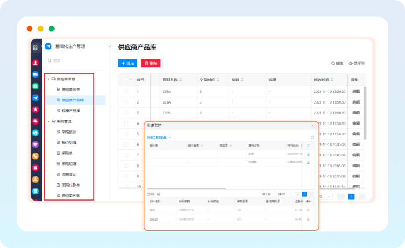Click the 搜索 magnifier above the table
This screenshot has width=405, height=248.
[x=333, y=64]
